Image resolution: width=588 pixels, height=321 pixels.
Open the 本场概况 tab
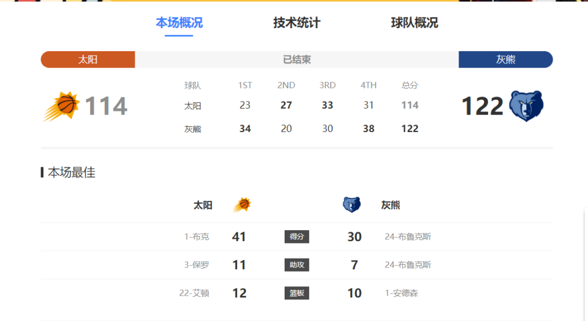(179, 23)
